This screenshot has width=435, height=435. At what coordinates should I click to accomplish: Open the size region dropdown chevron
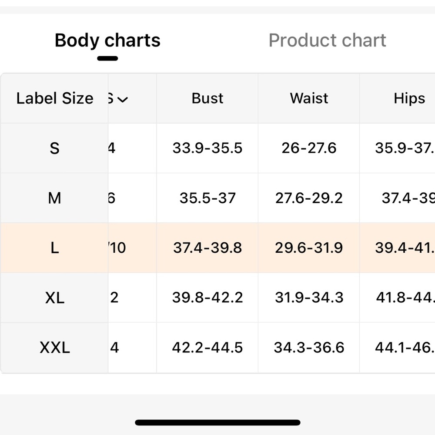[x=122, y=99]
